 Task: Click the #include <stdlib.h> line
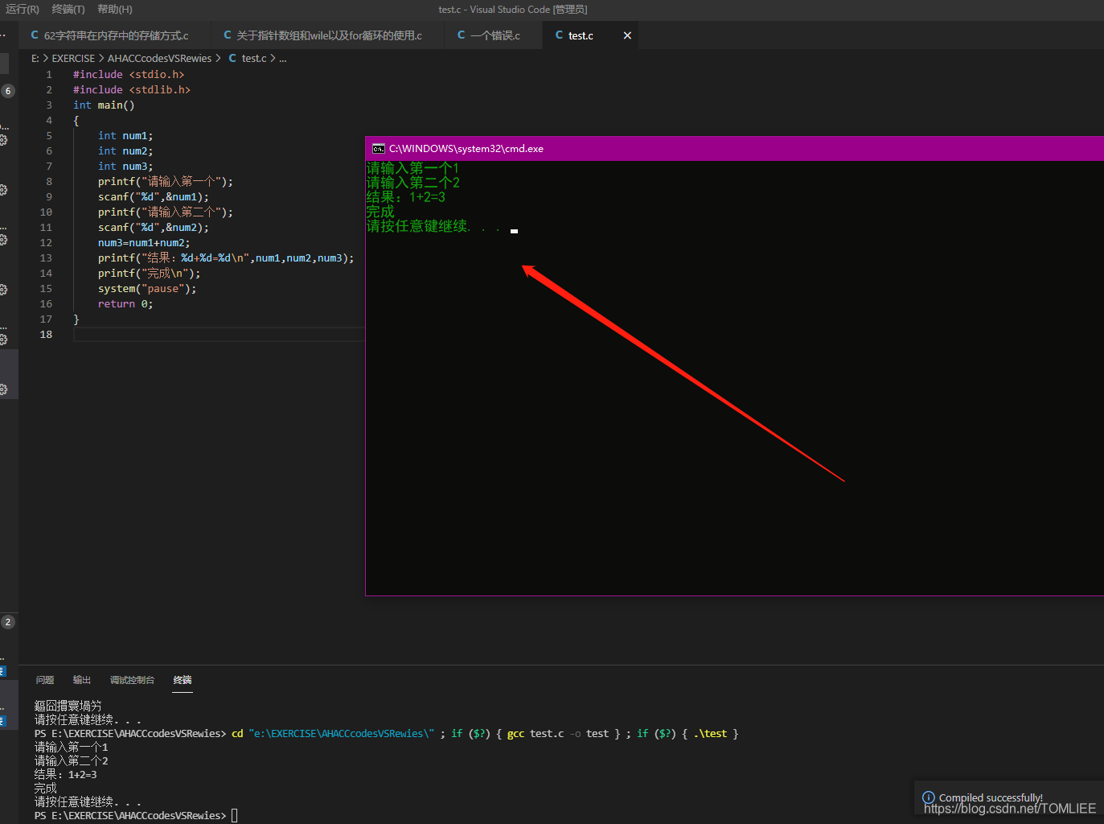[132, 89]
